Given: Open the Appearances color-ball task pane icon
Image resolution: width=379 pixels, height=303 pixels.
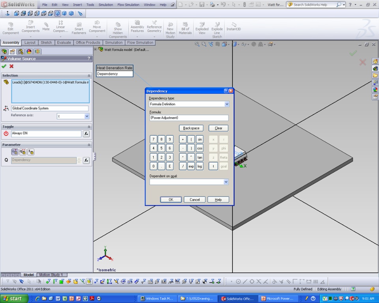Looking at the screenshot, I should click(x=375, y=90).
